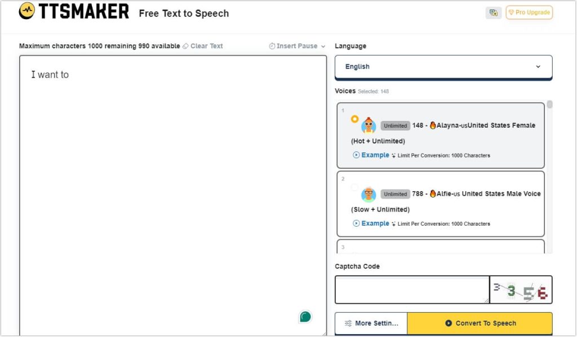Select the Alayna voice radio button
Viewport: 577px width, 337px height.
[x=354, y=119]
